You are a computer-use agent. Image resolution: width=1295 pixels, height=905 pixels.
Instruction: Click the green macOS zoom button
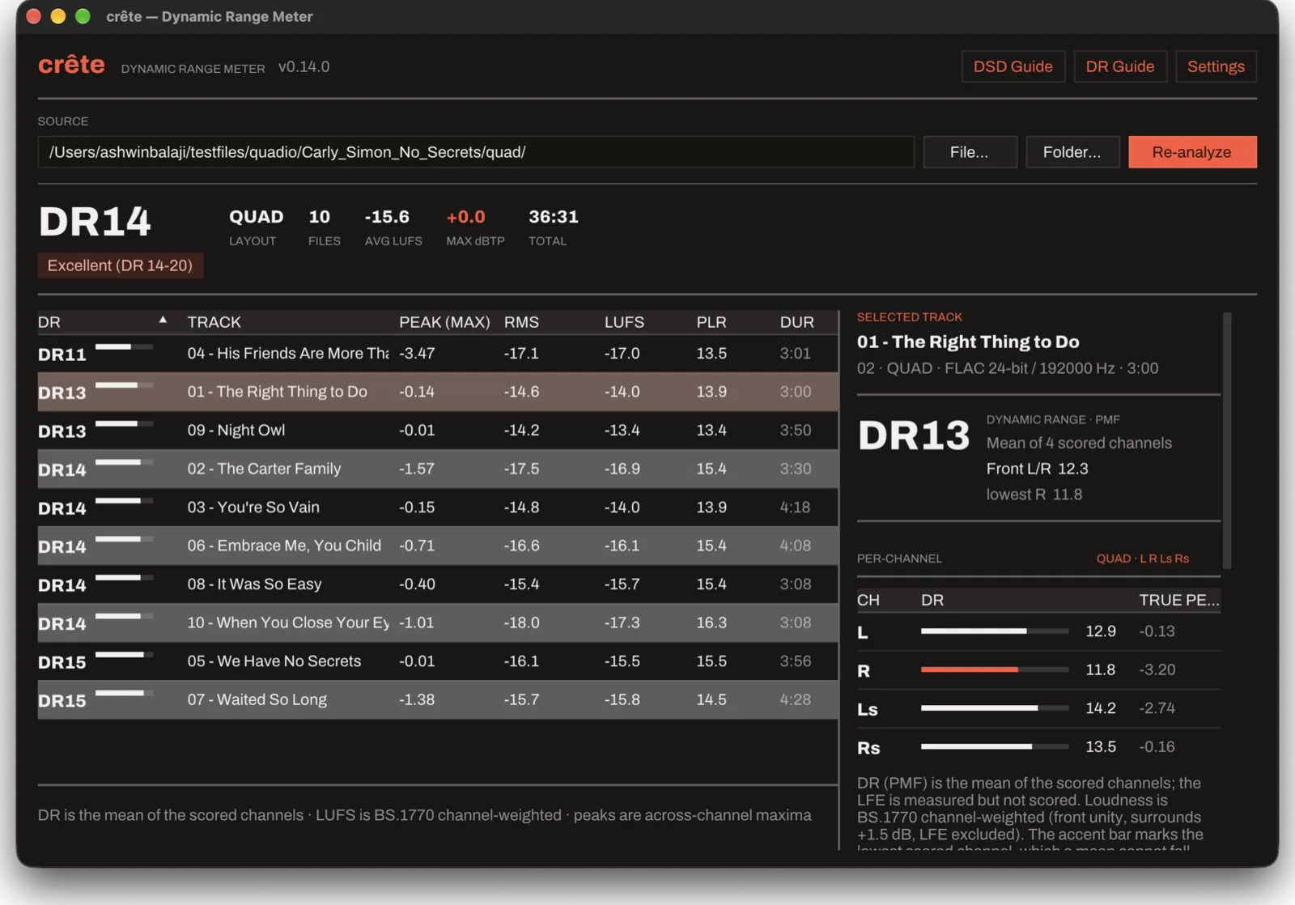(83, 16)
